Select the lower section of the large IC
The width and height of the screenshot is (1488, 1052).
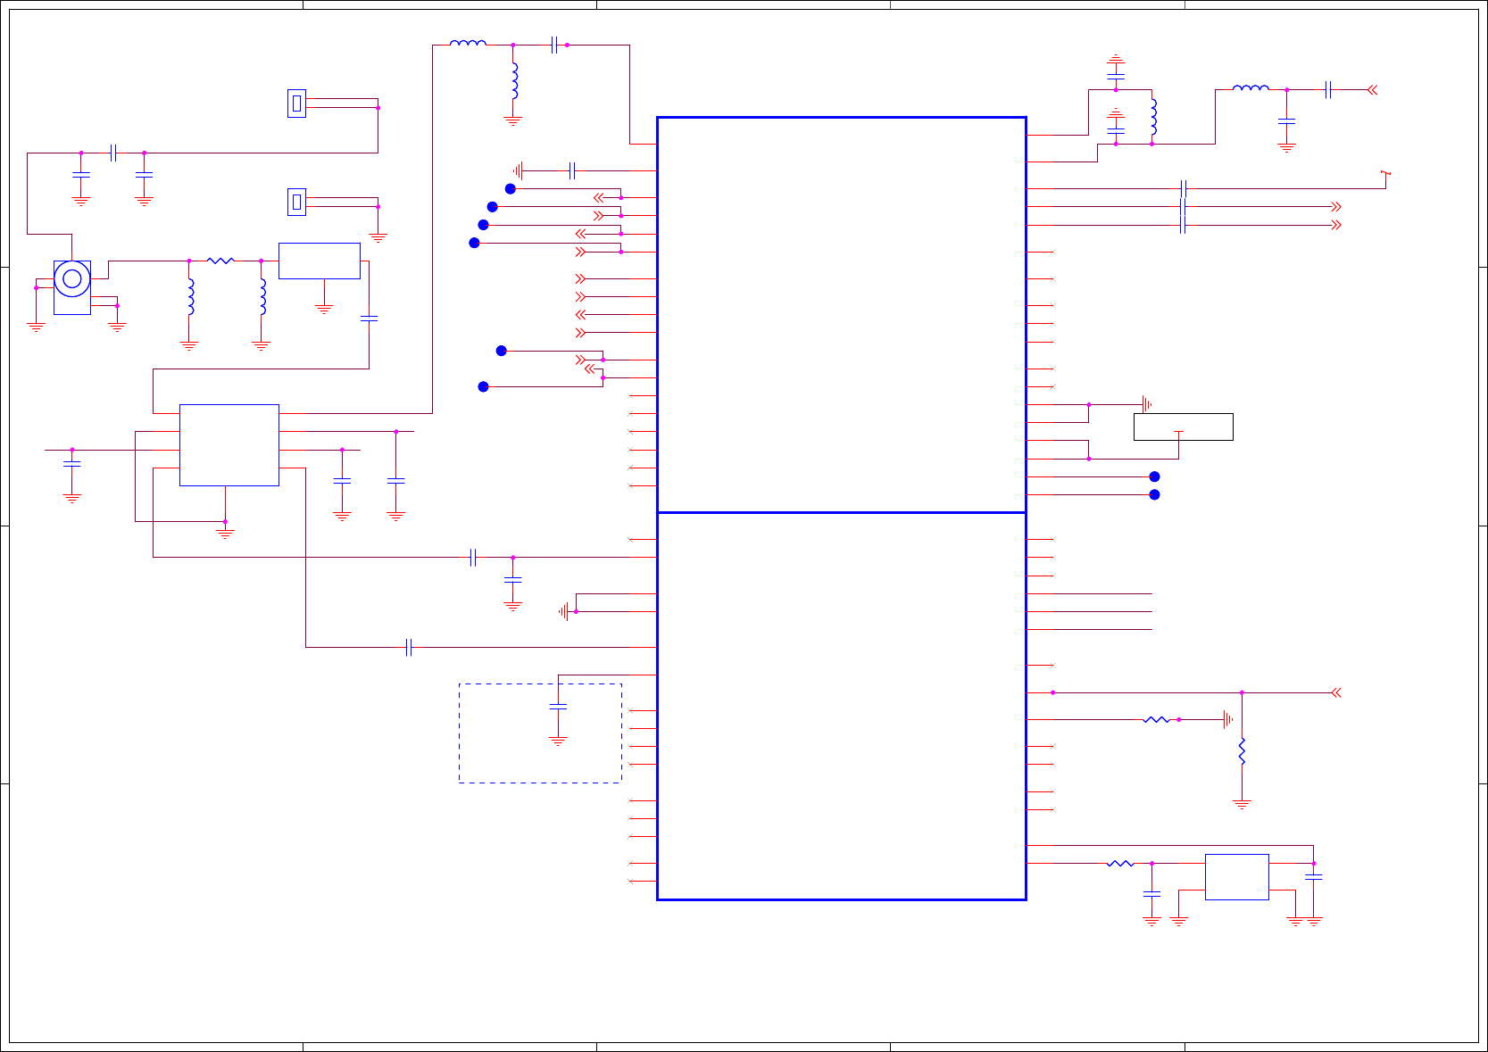pyautogui.click(x=842, y=706)
